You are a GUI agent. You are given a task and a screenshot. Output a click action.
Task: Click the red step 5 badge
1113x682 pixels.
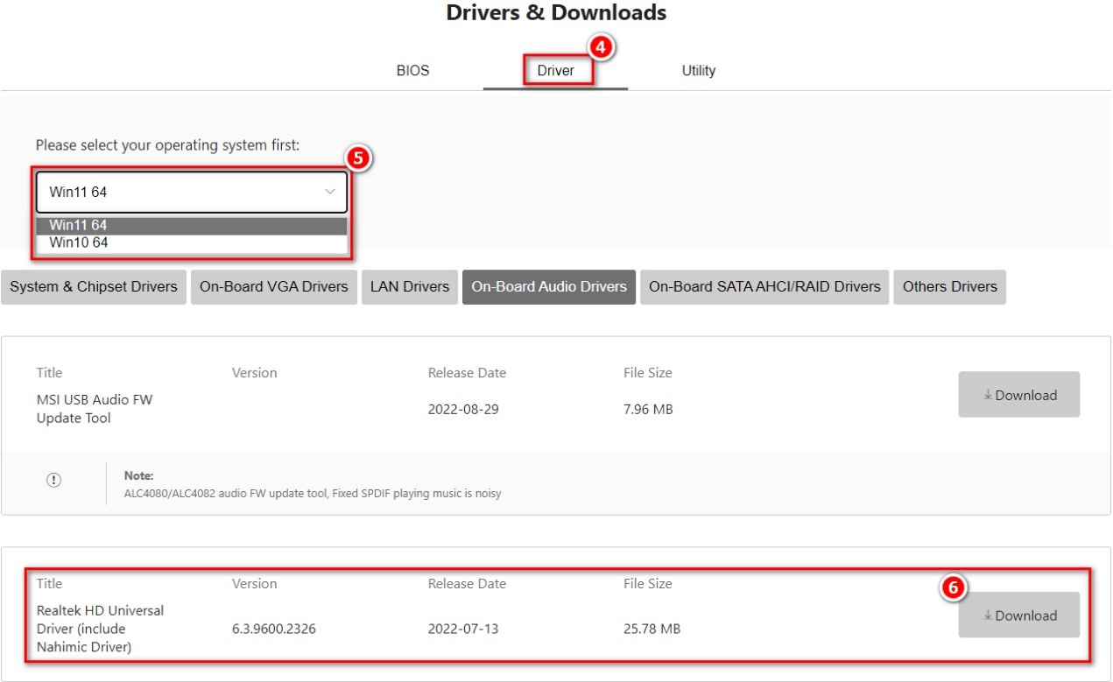(356, 158)
